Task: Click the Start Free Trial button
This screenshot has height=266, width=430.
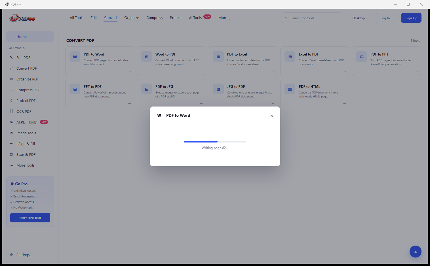Action: pyautogui.click(x=30, y=218)
